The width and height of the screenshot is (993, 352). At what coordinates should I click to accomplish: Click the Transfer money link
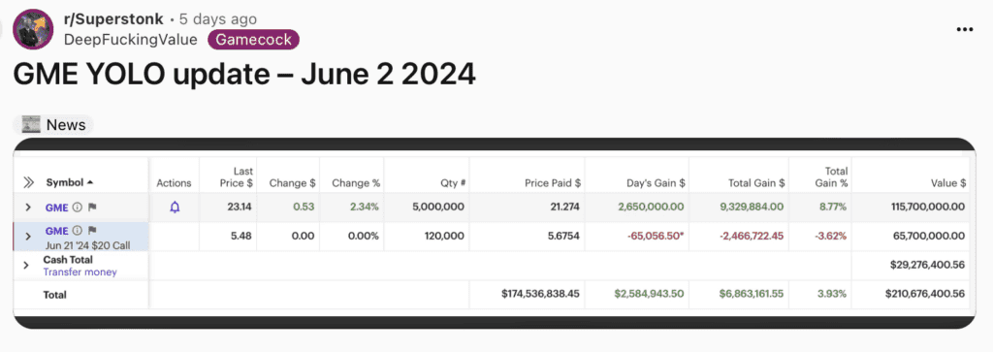pos(80,272)
